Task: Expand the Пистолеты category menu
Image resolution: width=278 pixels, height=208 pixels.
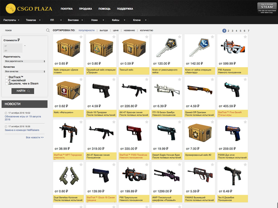Action: tap(11, 20)
